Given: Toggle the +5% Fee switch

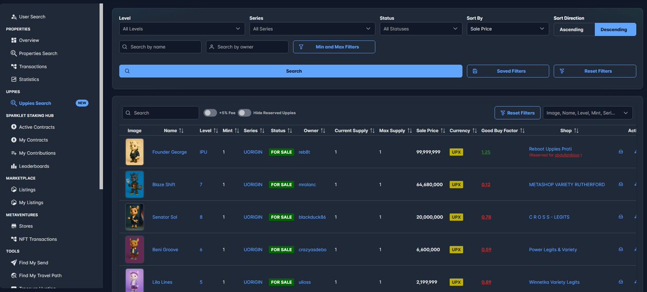Looking at the screenshot, I should pyautogui.click(x=210, y=113).
